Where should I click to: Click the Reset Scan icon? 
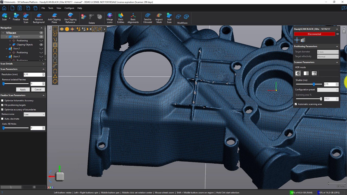pyautogui.click(x=26, y=17)
